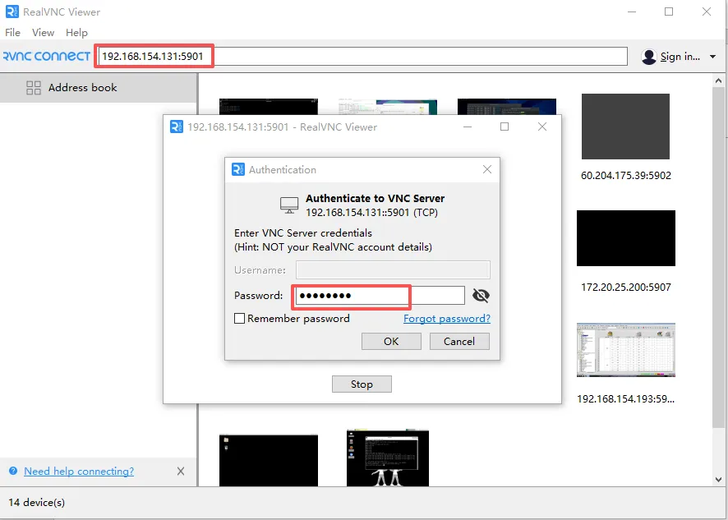Close the Authentication dialog
Image resolution: width=728 pixels, height=520 pixels.
(487, 169)
